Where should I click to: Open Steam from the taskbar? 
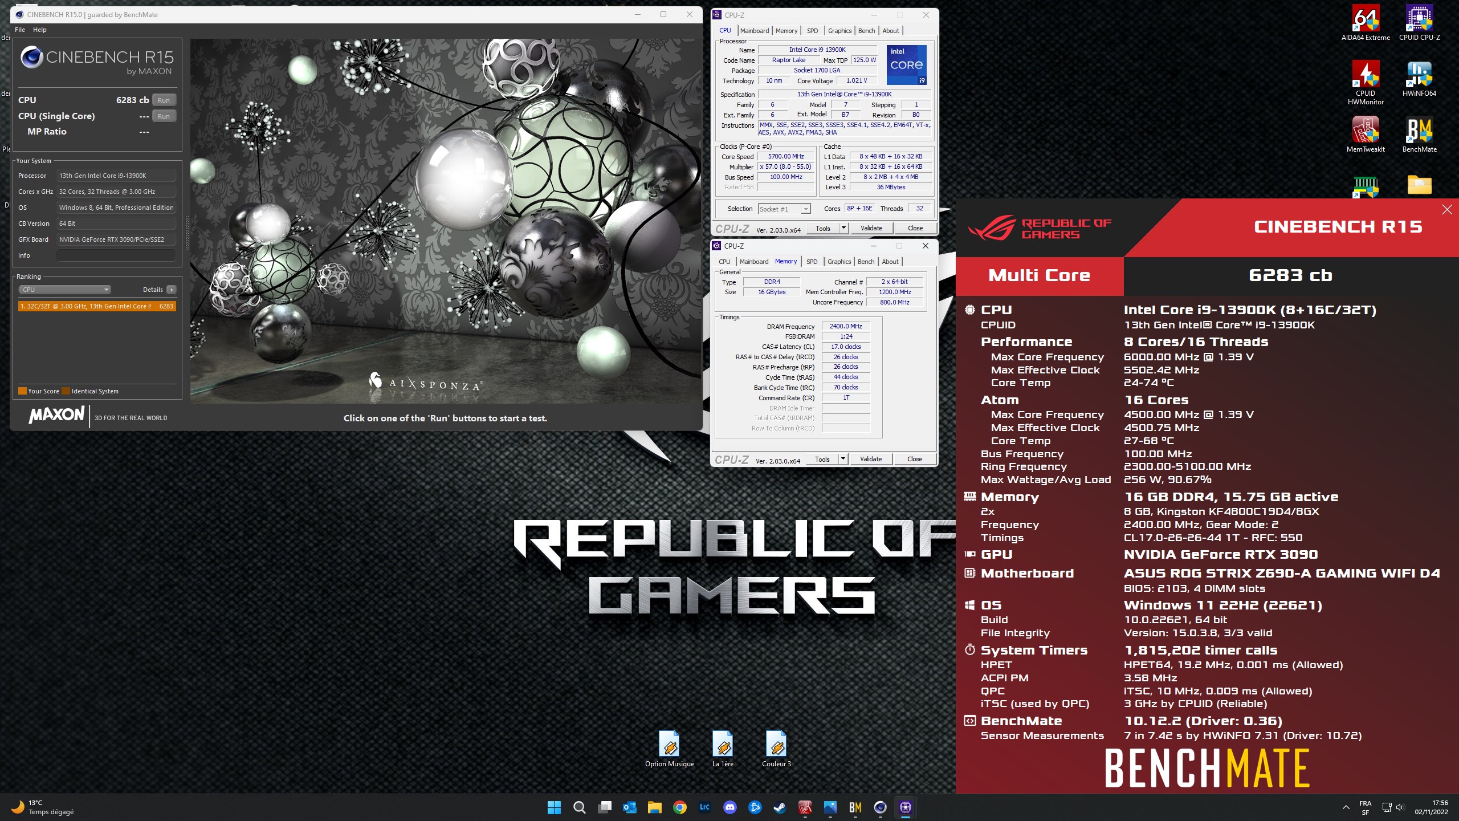tap(780, 807)
